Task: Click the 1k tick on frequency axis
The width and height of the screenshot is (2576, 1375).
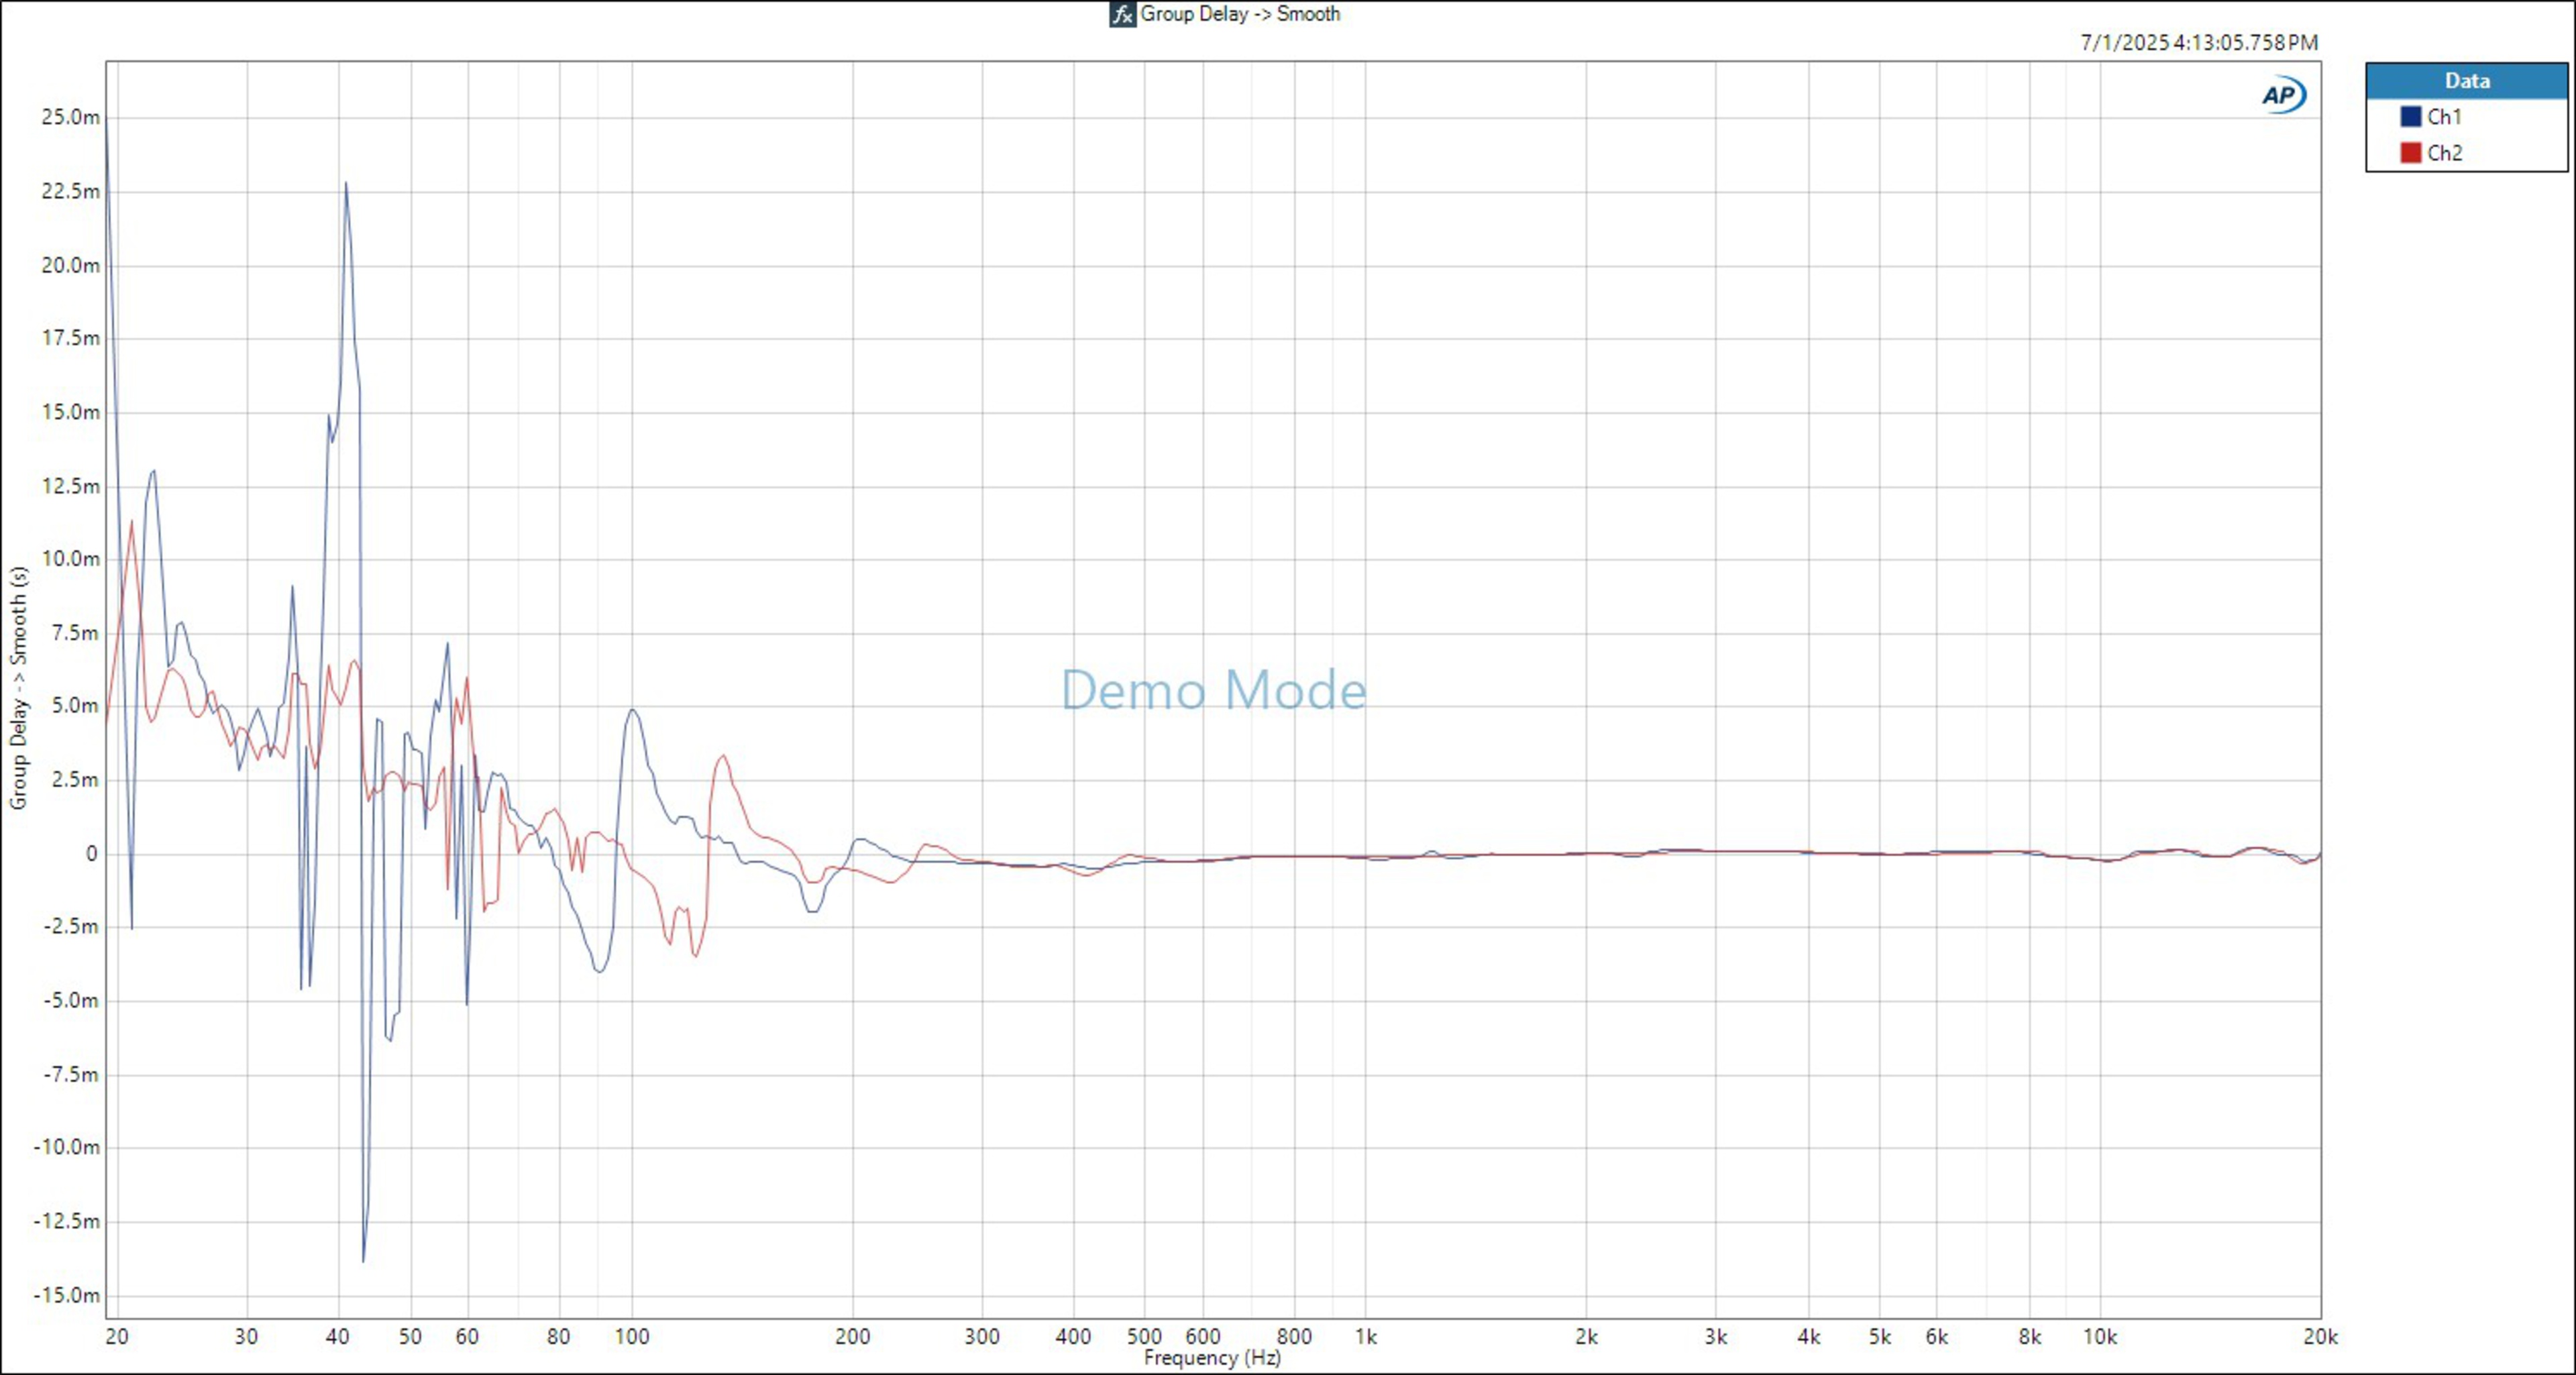Action: pyautogui.click(x=1366, y=1337)
